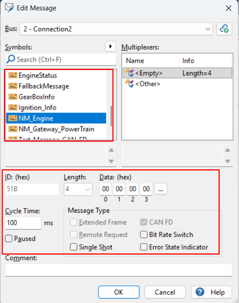This screenshot has width=239, height=303.
Task: Click up arrow in multiplexer description box
Action: (x=228, y=150)
